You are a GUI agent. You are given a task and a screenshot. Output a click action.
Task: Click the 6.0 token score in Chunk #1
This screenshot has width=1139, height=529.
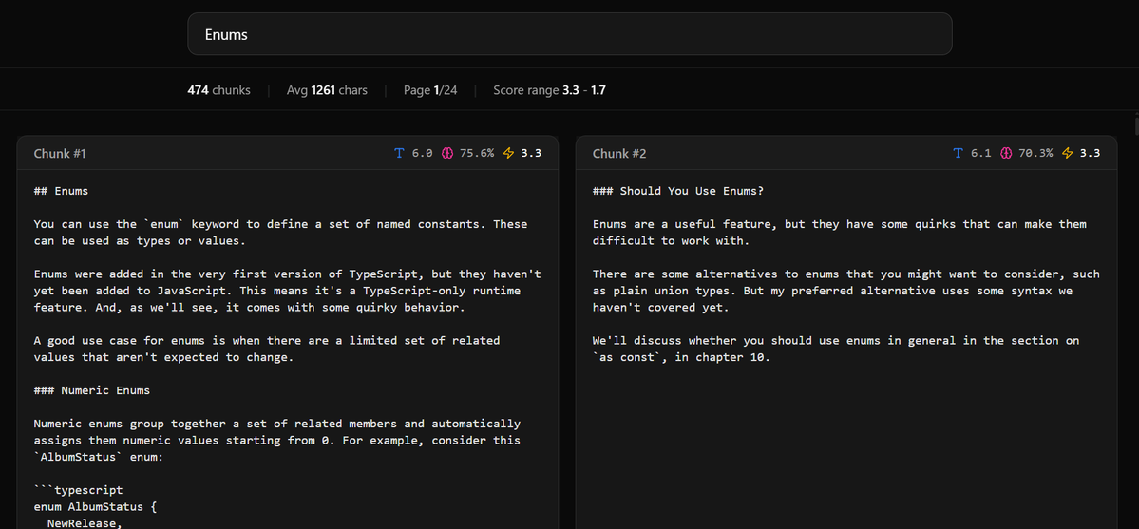coord(422,153)
